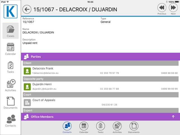Select the Documents tab in bottom bar
Screen dimensions: 180x135
point(134,127)
